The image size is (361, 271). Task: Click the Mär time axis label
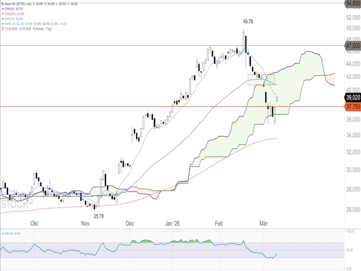click(264, 224)
